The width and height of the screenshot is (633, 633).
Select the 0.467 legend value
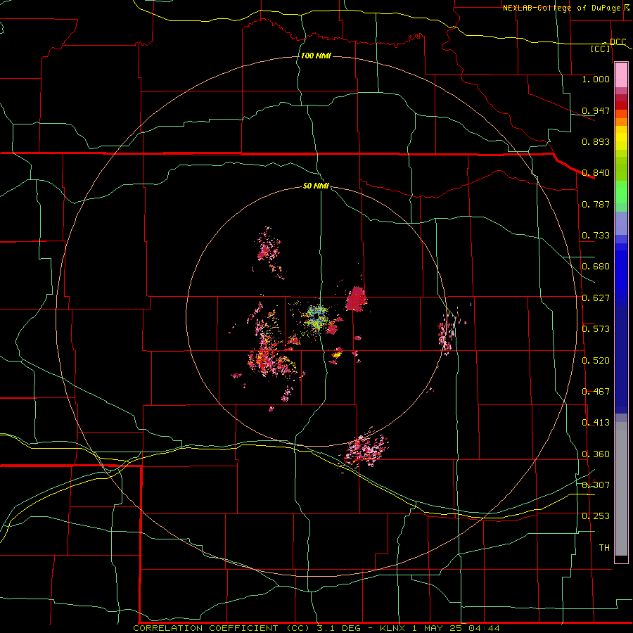click(596, 392)
